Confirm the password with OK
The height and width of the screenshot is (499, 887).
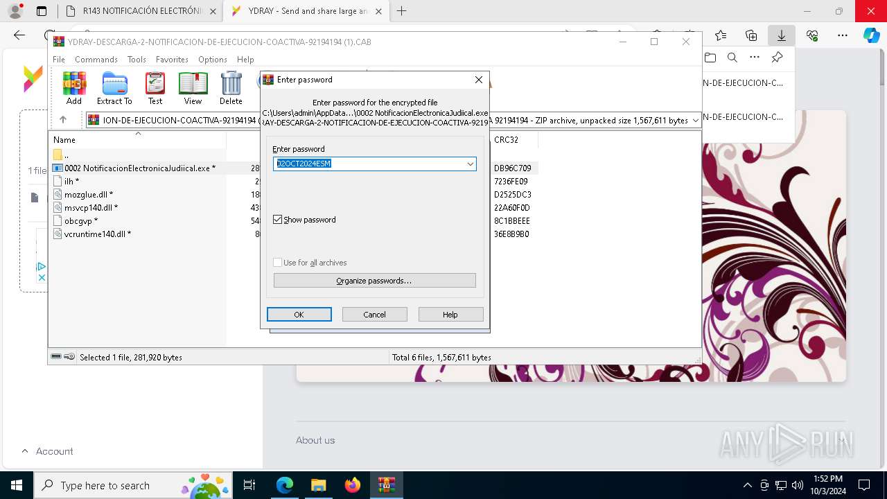tap(299, 315)
